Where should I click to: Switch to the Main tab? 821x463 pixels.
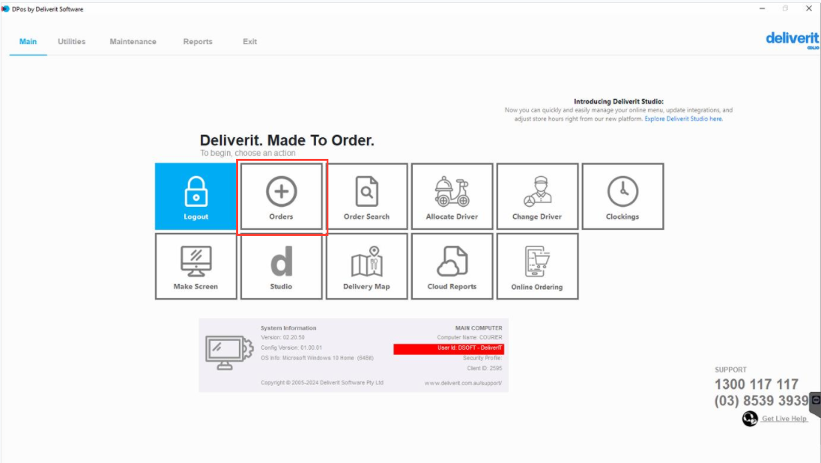tap(28, 41)
